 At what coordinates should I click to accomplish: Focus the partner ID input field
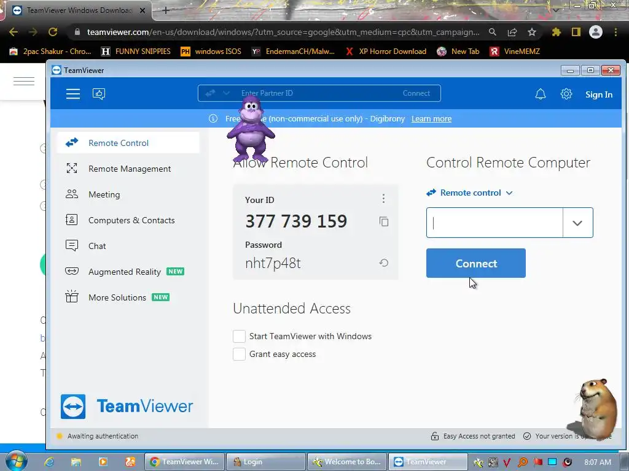494,223
